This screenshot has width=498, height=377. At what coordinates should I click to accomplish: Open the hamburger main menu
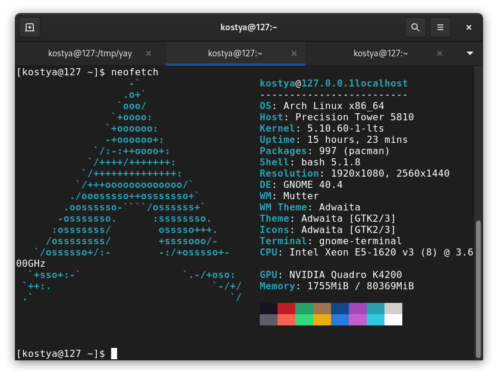point(440,27)
